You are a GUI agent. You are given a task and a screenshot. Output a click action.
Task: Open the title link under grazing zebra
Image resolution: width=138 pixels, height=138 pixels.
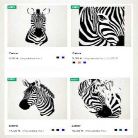pyautogui.click(x=76, y=126)
